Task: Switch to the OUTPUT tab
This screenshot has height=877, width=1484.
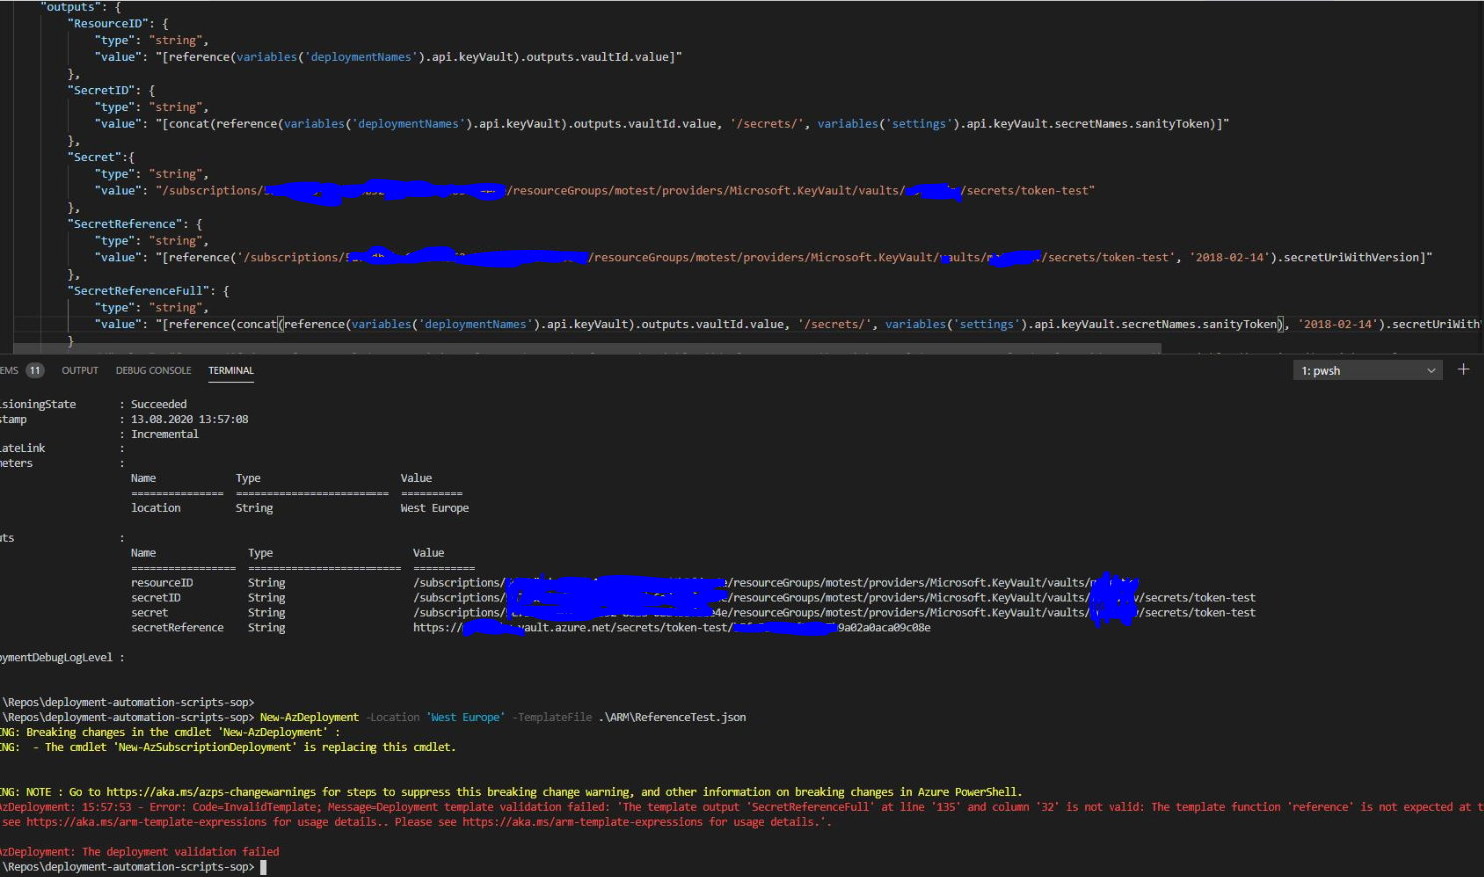Action: click(x=79, y=369)
